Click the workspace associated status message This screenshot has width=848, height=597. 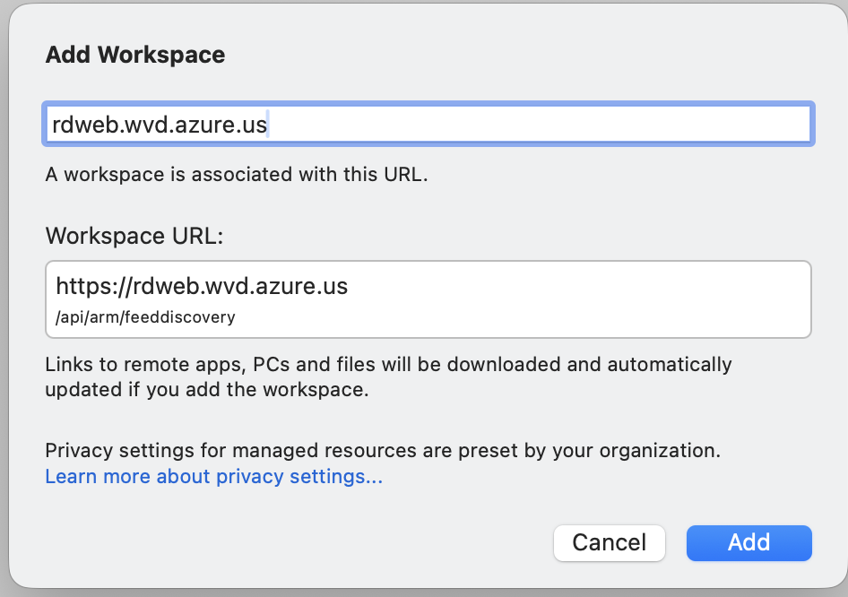pyautogui.click(x=237, y=174)
